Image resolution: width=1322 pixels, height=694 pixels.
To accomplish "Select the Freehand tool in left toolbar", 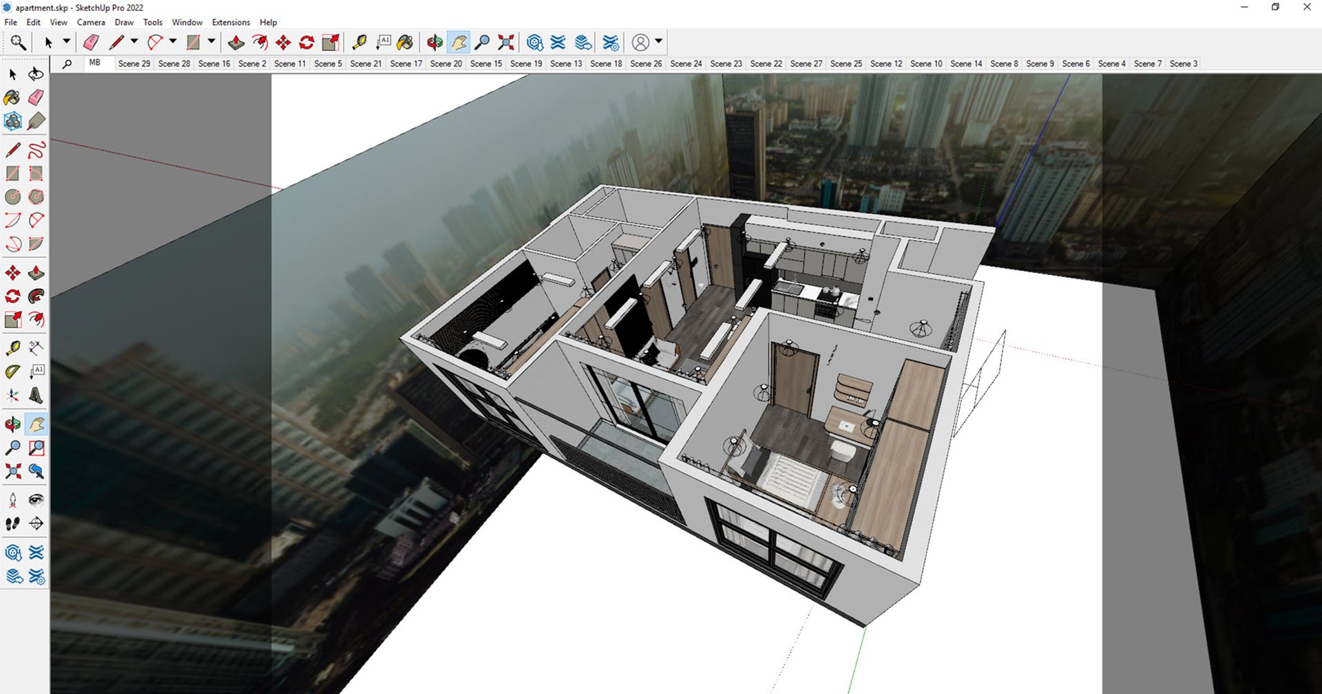I will click(x=36, y=149).
